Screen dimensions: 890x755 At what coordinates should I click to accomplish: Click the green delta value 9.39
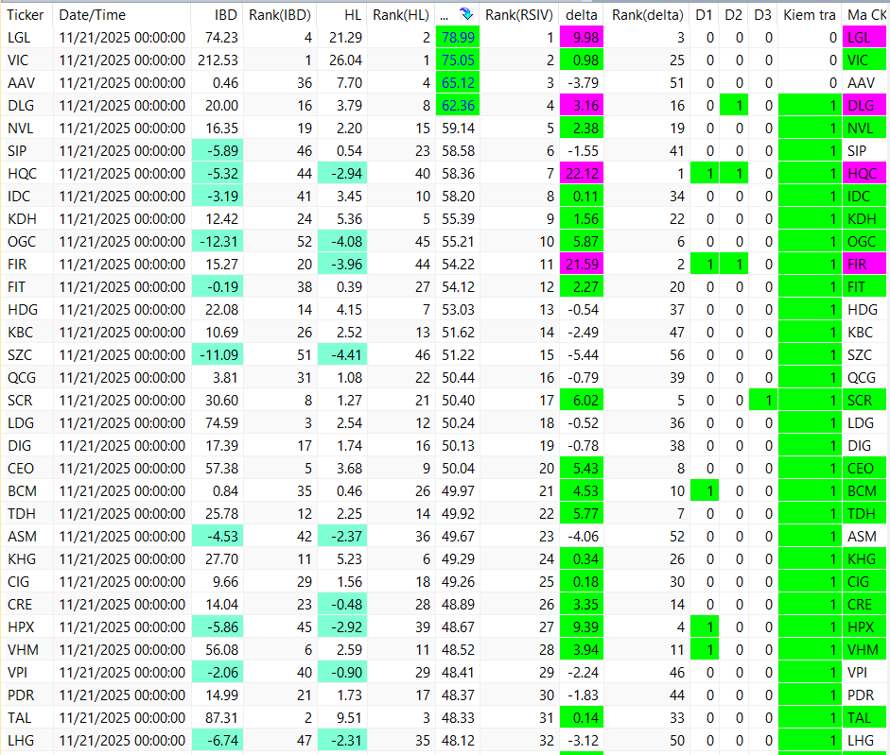tap(582, 626)
